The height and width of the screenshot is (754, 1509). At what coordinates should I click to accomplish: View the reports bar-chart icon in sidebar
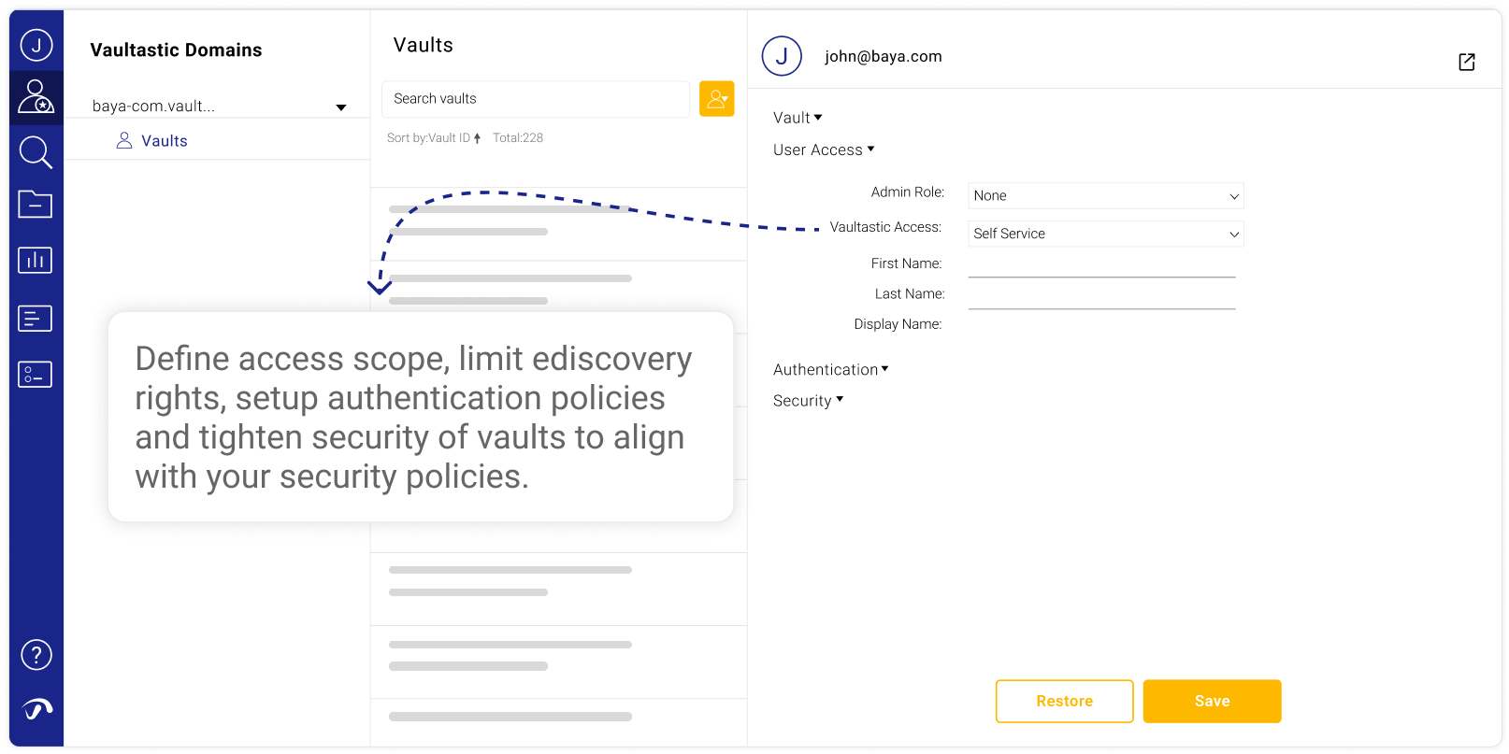coord(35,260)
